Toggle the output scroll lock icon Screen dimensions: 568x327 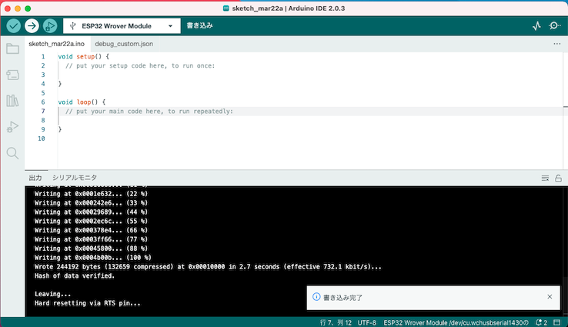point(558,179)
